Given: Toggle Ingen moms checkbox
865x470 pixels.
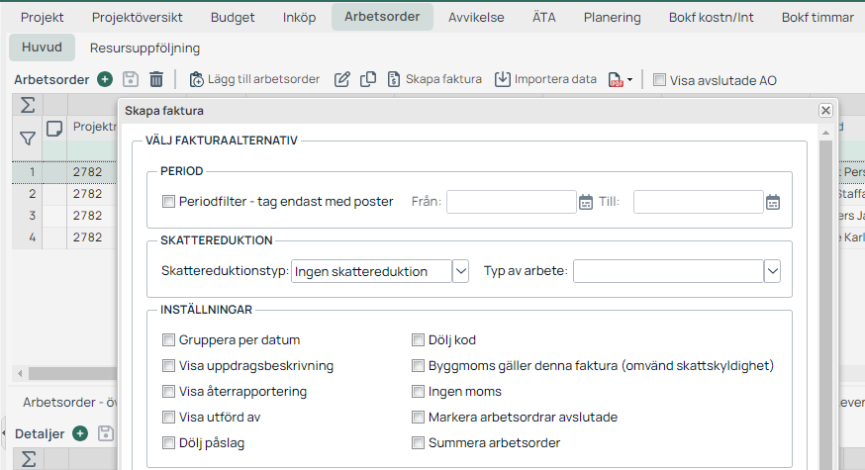Looking at the screenshot, I should [x=419, y=391].
